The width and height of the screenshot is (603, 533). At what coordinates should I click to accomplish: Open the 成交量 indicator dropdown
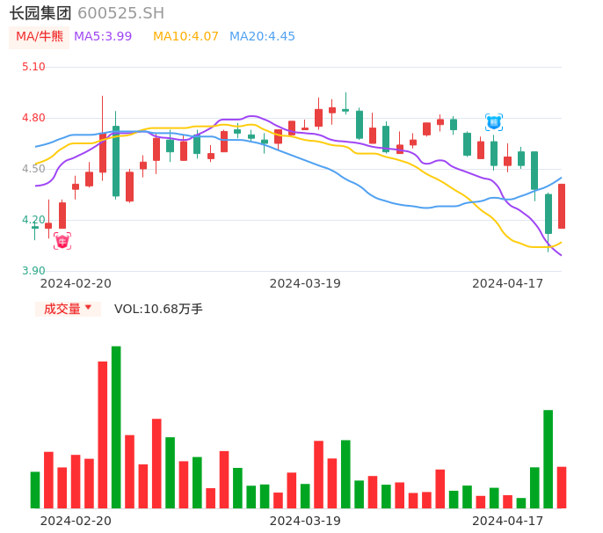[62, 309]
